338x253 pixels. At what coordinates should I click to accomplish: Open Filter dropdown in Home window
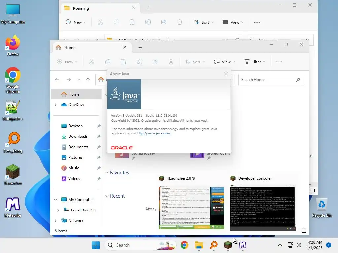254,62
